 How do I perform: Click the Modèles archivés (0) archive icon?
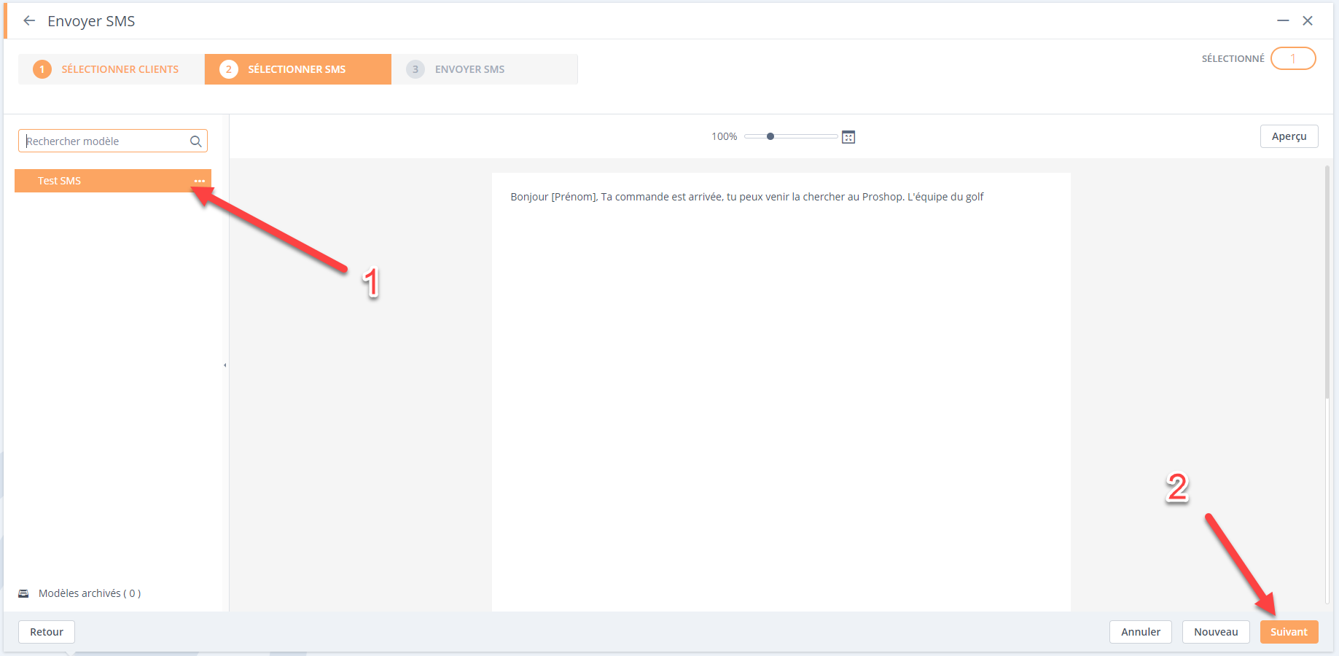23,593
